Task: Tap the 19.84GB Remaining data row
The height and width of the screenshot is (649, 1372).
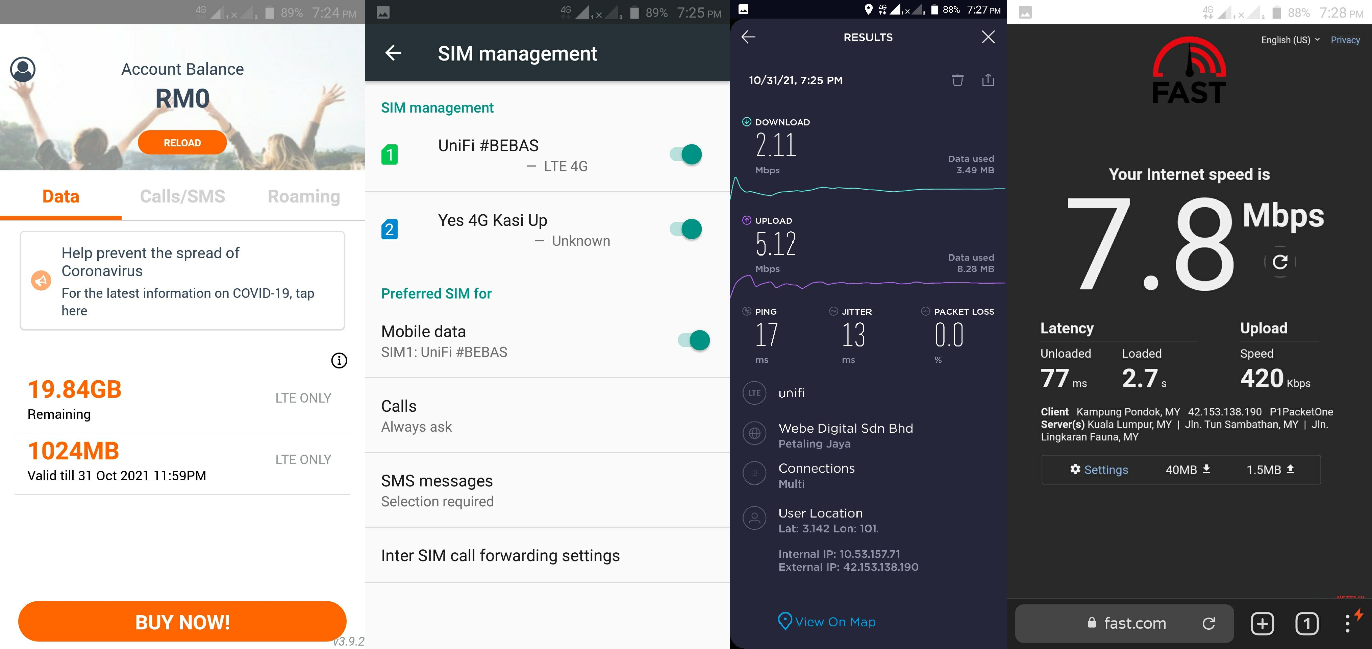Action: pos(182,401)
